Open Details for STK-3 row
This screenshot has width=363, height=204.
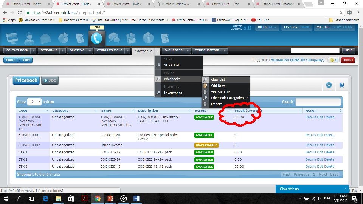coord(310,167)
